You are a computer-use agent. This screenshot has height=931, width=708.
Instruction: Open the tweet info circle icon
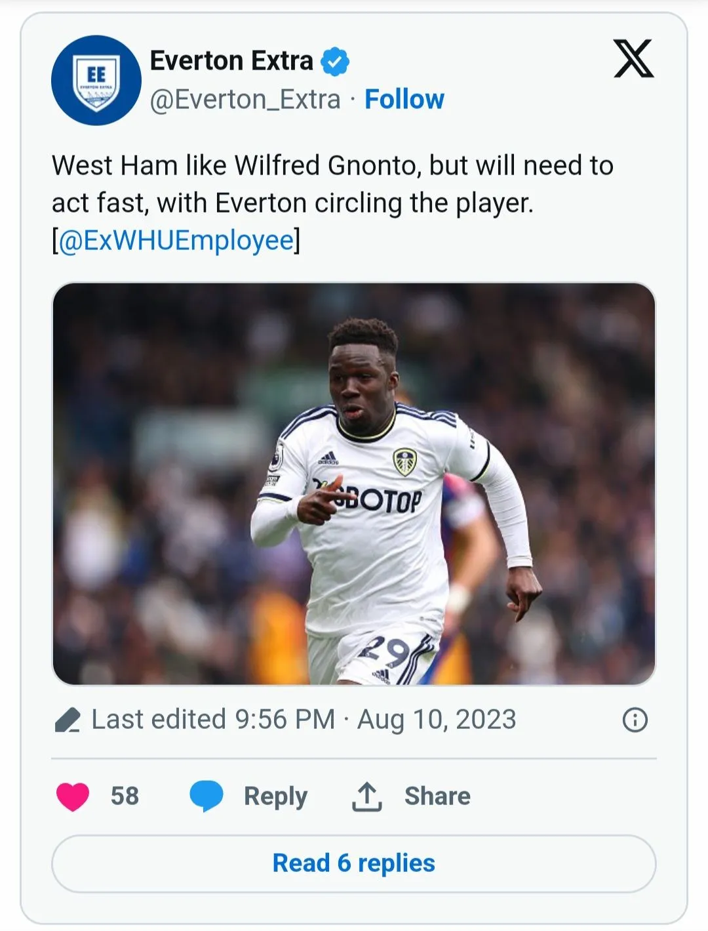point(635,720)
